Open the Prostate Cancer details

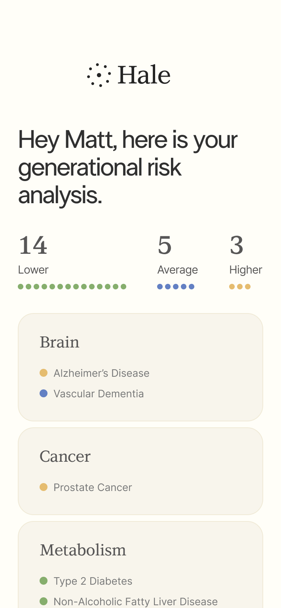(93, 487)
